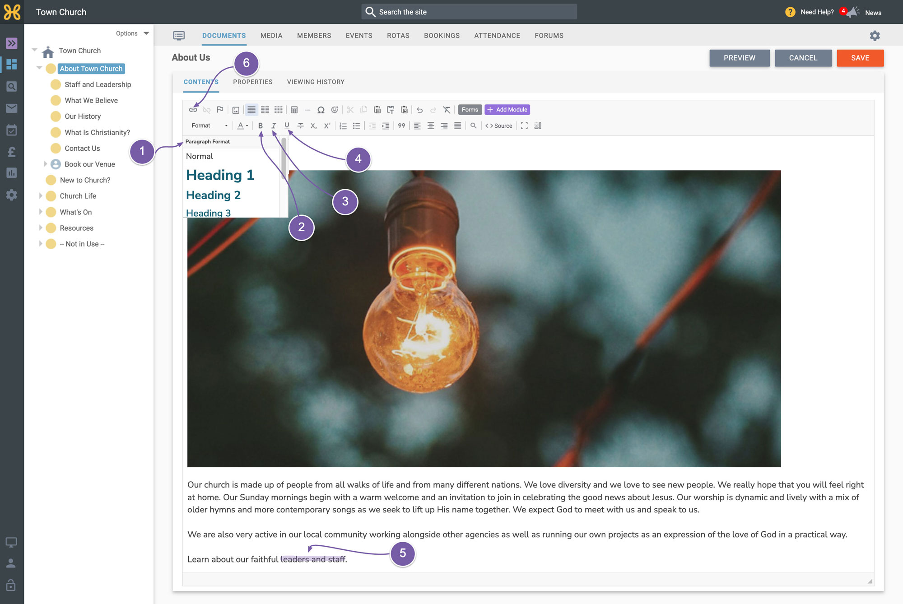Image resolution: width=903 pixels, height=604 pixels.
Task: Align text left
Action: tap(417, 125)
